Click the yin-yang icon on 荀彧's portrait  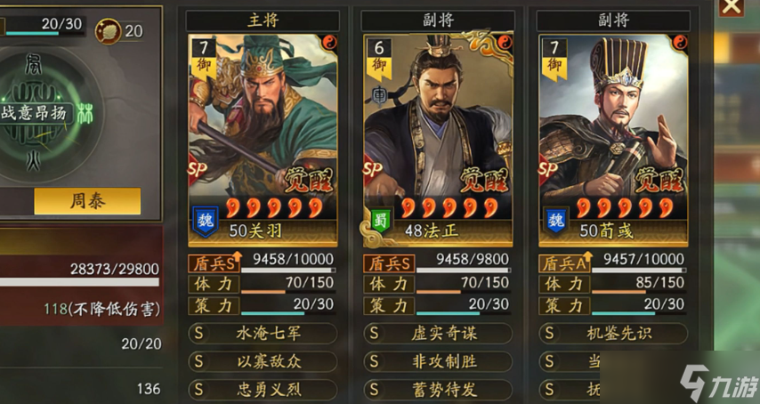680,43
